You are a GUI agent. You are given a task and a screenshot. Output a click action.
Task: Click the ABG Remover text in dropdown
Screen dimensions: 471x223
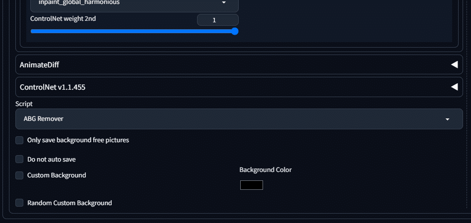[44, 119]
